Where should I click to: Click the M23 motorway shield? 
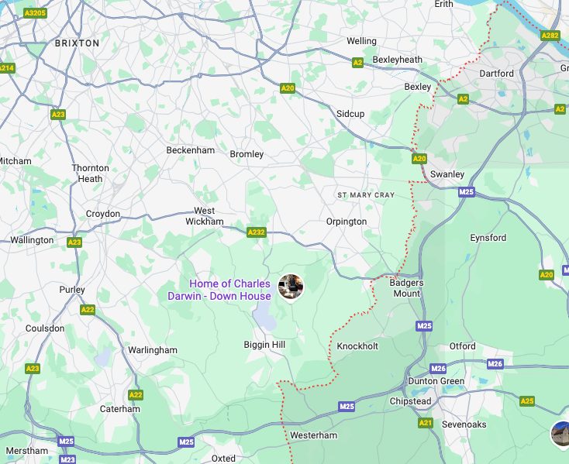[x=67, y=459]
